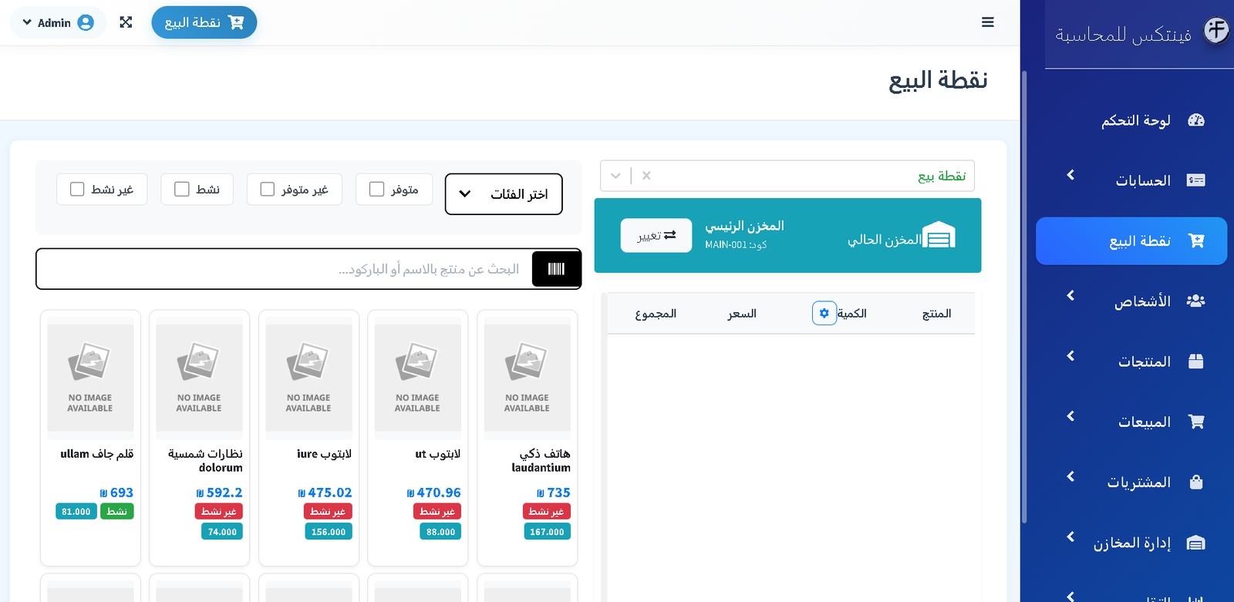Screen dimensions: 1234x602
Task: Select product thumbnail قلم جاف ullam
Action: coord(90,377)
